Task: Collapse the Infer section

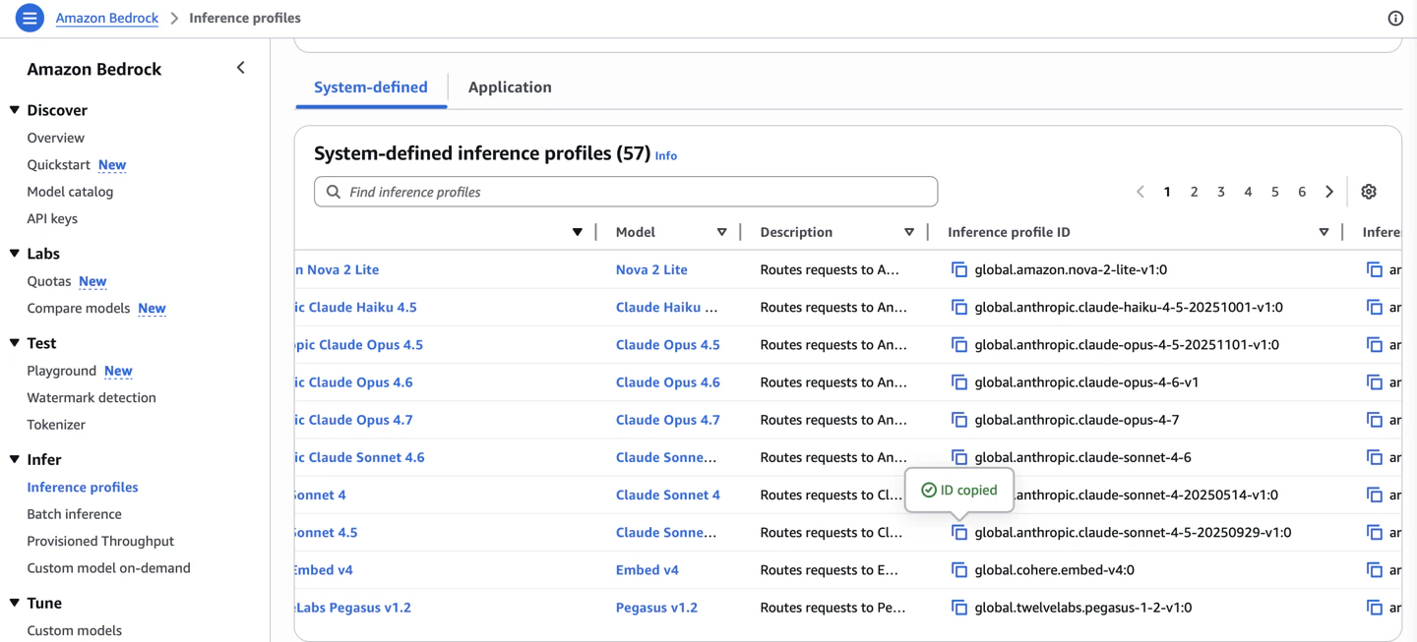Action: tap(15, 459)
